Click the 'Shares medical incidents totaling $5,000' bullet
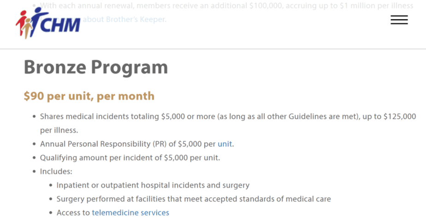426x220 pixels. pos(228,123)
